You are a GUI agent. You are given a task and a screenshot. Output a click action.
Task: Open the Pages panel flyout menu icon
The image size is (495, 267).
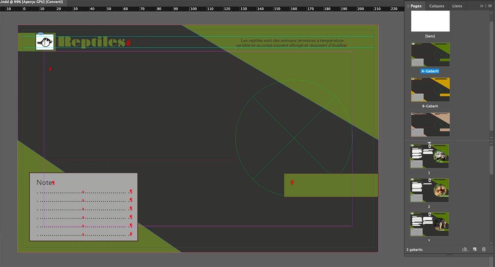490,6
